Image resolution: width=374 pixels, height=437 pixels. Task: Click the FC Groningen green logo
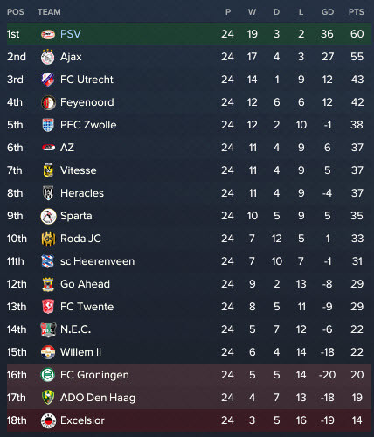[x=48, y=375]
